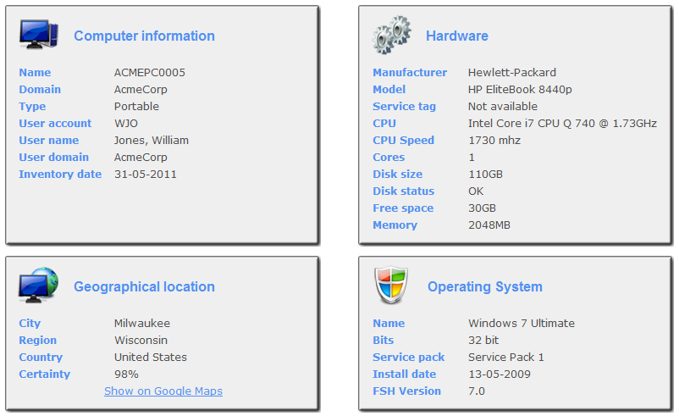Viewport: 679px width, 416px height.
Task: Select the FSH Version value 7.0
Action: point(477,391)
